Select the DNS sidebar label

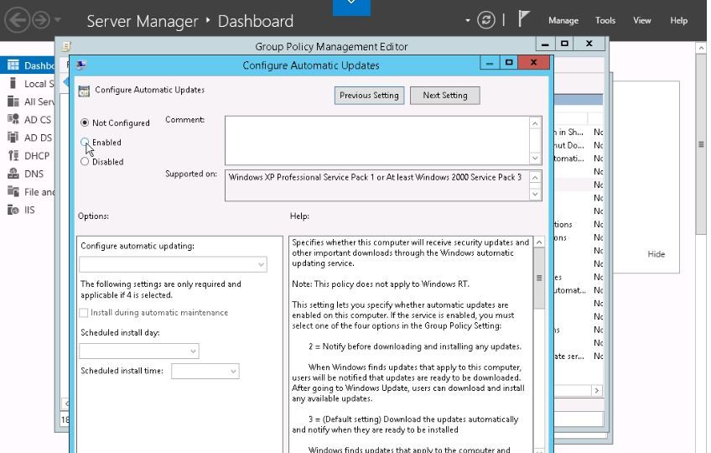click(x=34, y=174)
